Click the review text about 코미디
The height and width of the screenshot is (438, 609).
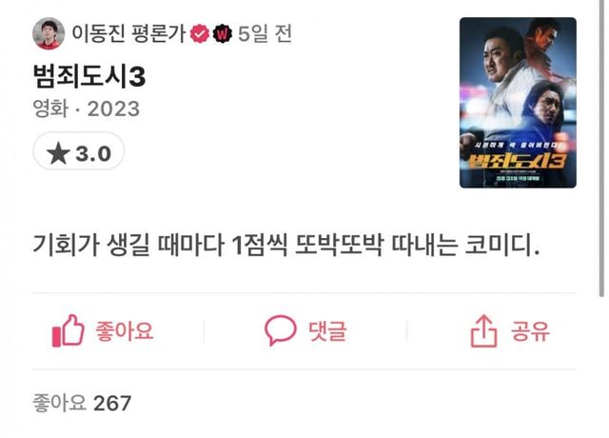pyautogui.click(x=286, y=246)
